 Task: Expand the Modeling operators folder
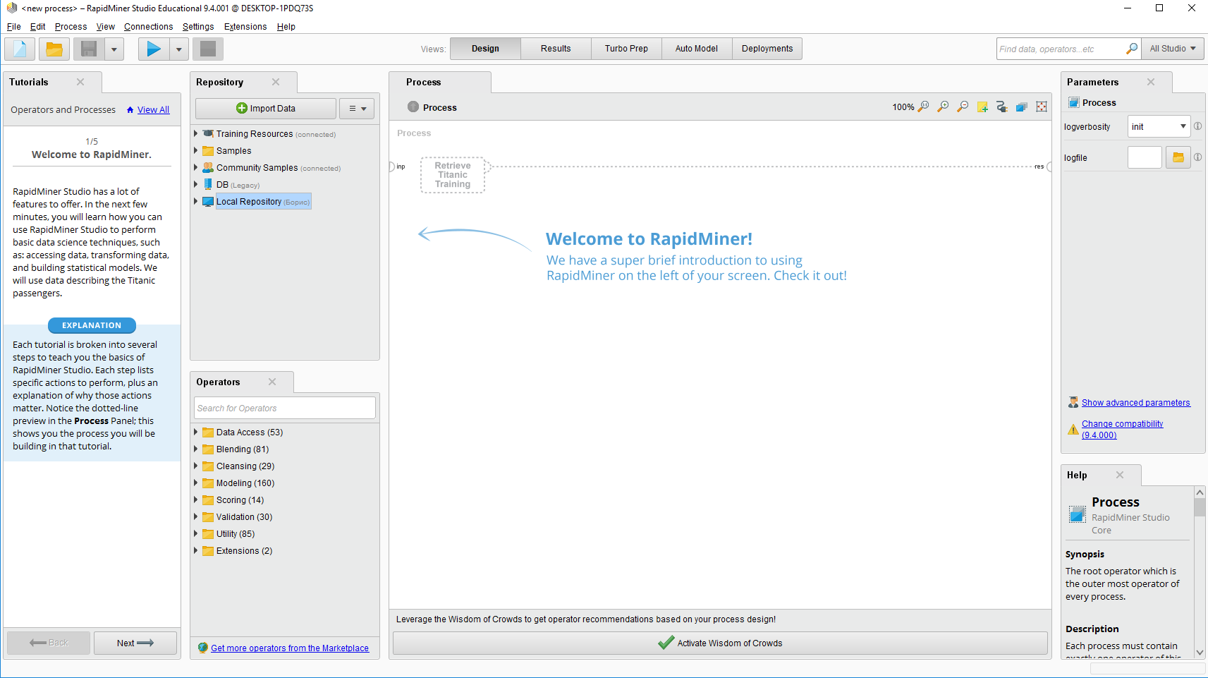pyautogui.click(x=196, y=483)
